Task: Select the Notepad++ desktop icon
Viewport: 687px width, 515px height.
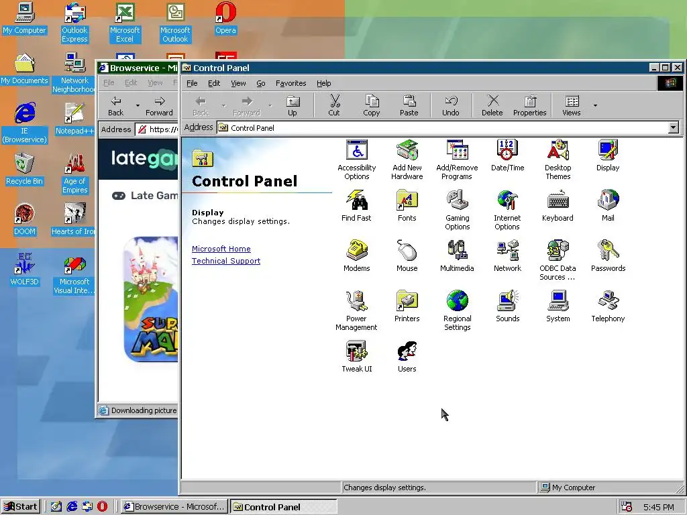Action: [74, 119]
